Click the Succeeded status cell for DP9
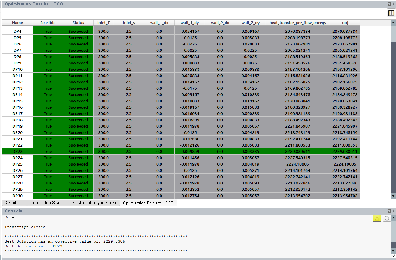The width and height of the screenshot is (396, 260). coord(78,63)
